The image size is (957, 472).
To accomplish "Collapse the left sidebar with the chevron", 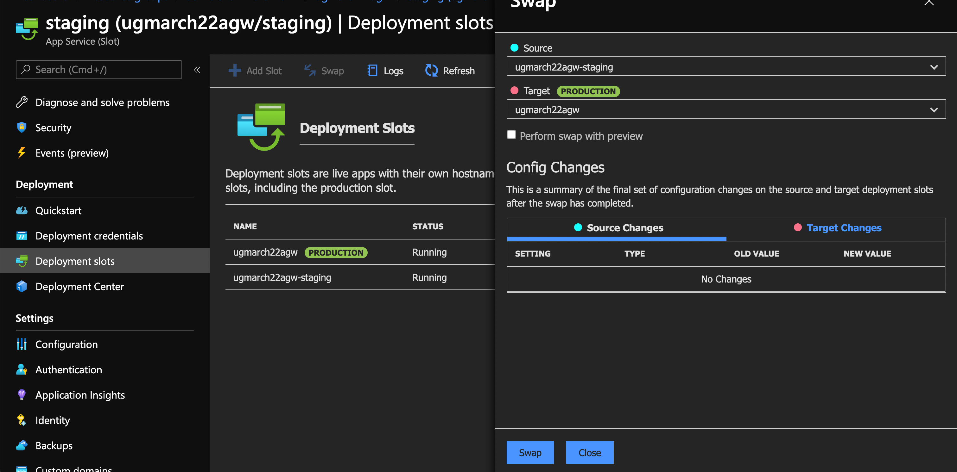I will pos(197,70).
